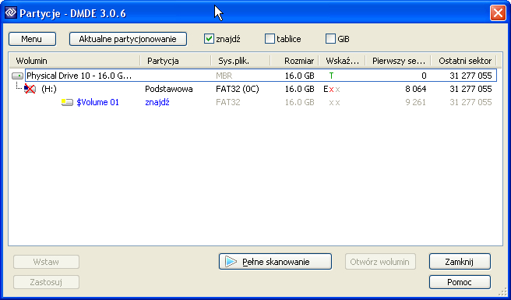Viewport: 511px width, 300px height.
Task: Toggle the znajdź checkbox
Action: pyautogui.click(x=209, y=39)
